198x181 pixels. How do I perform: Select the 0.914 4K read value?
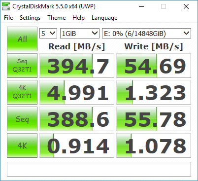77,145
